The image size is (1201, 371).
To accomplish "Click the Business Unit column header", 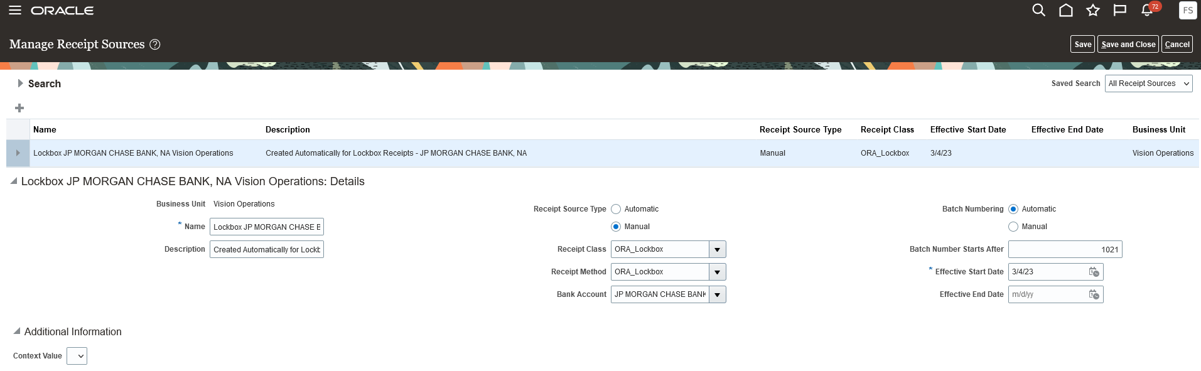I will coord(1159,129).
